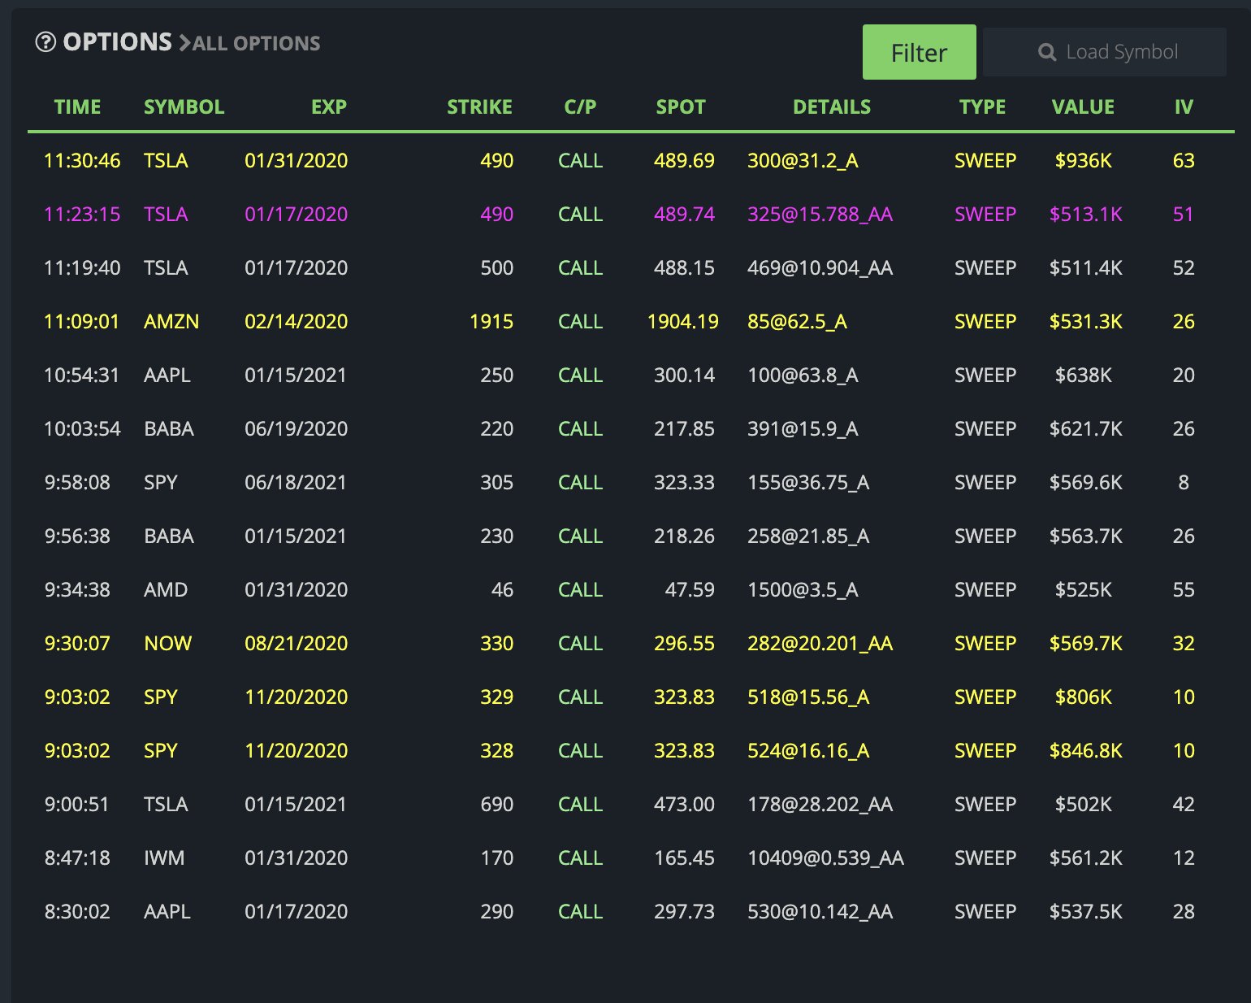Viewport: 1251px width, 1003px height.
Task: Click details 10409@0.539_AA
Action: (x=825, y=858)
